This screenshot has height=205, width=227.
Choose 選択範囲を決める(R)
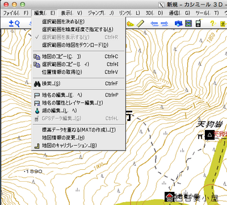click(78, 22)
